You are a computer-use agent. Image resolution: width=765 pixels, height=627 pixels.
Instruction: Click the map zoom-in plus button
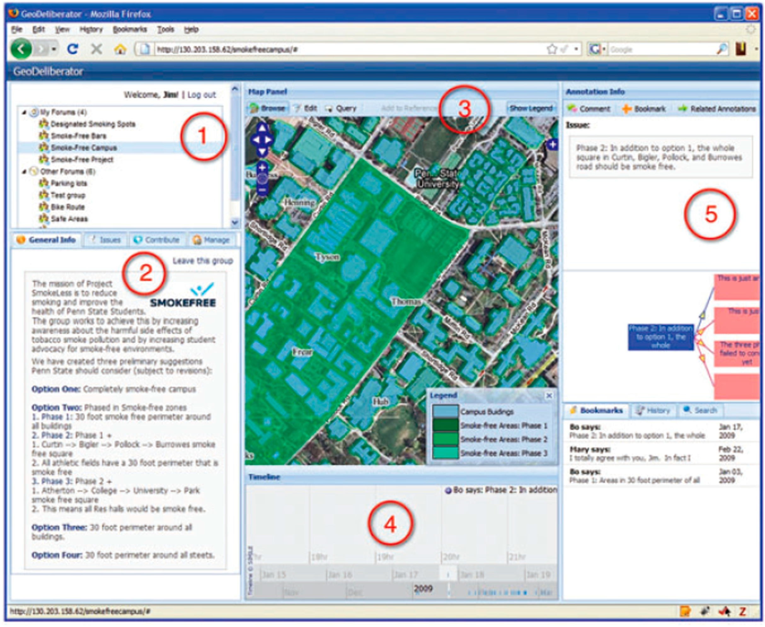[x=262, y=168]
